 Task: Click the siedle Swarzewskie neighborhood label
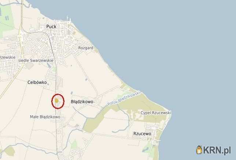36,60
